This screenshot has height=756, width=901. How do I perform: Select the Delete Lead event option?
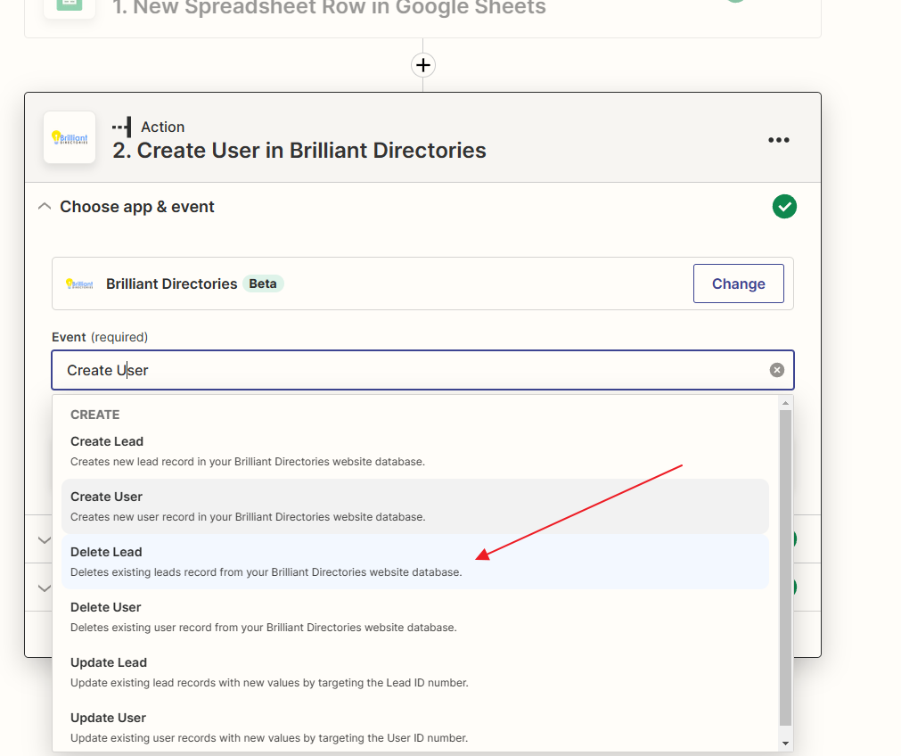pyautogui.click(x=415, y=562)
